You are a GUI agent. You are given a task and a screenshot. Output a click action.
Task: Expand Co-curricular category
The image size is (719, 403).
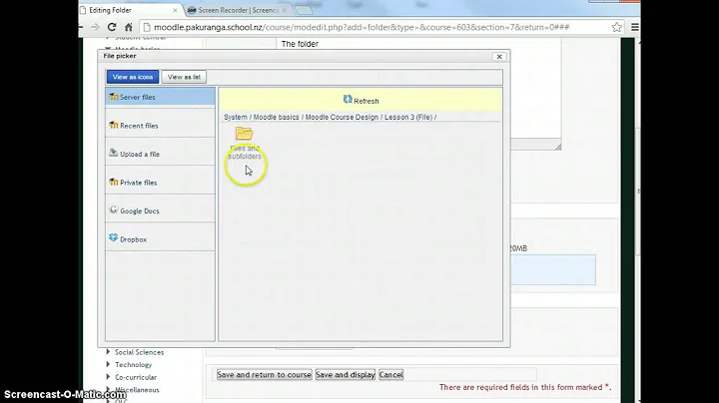(108, 376)
